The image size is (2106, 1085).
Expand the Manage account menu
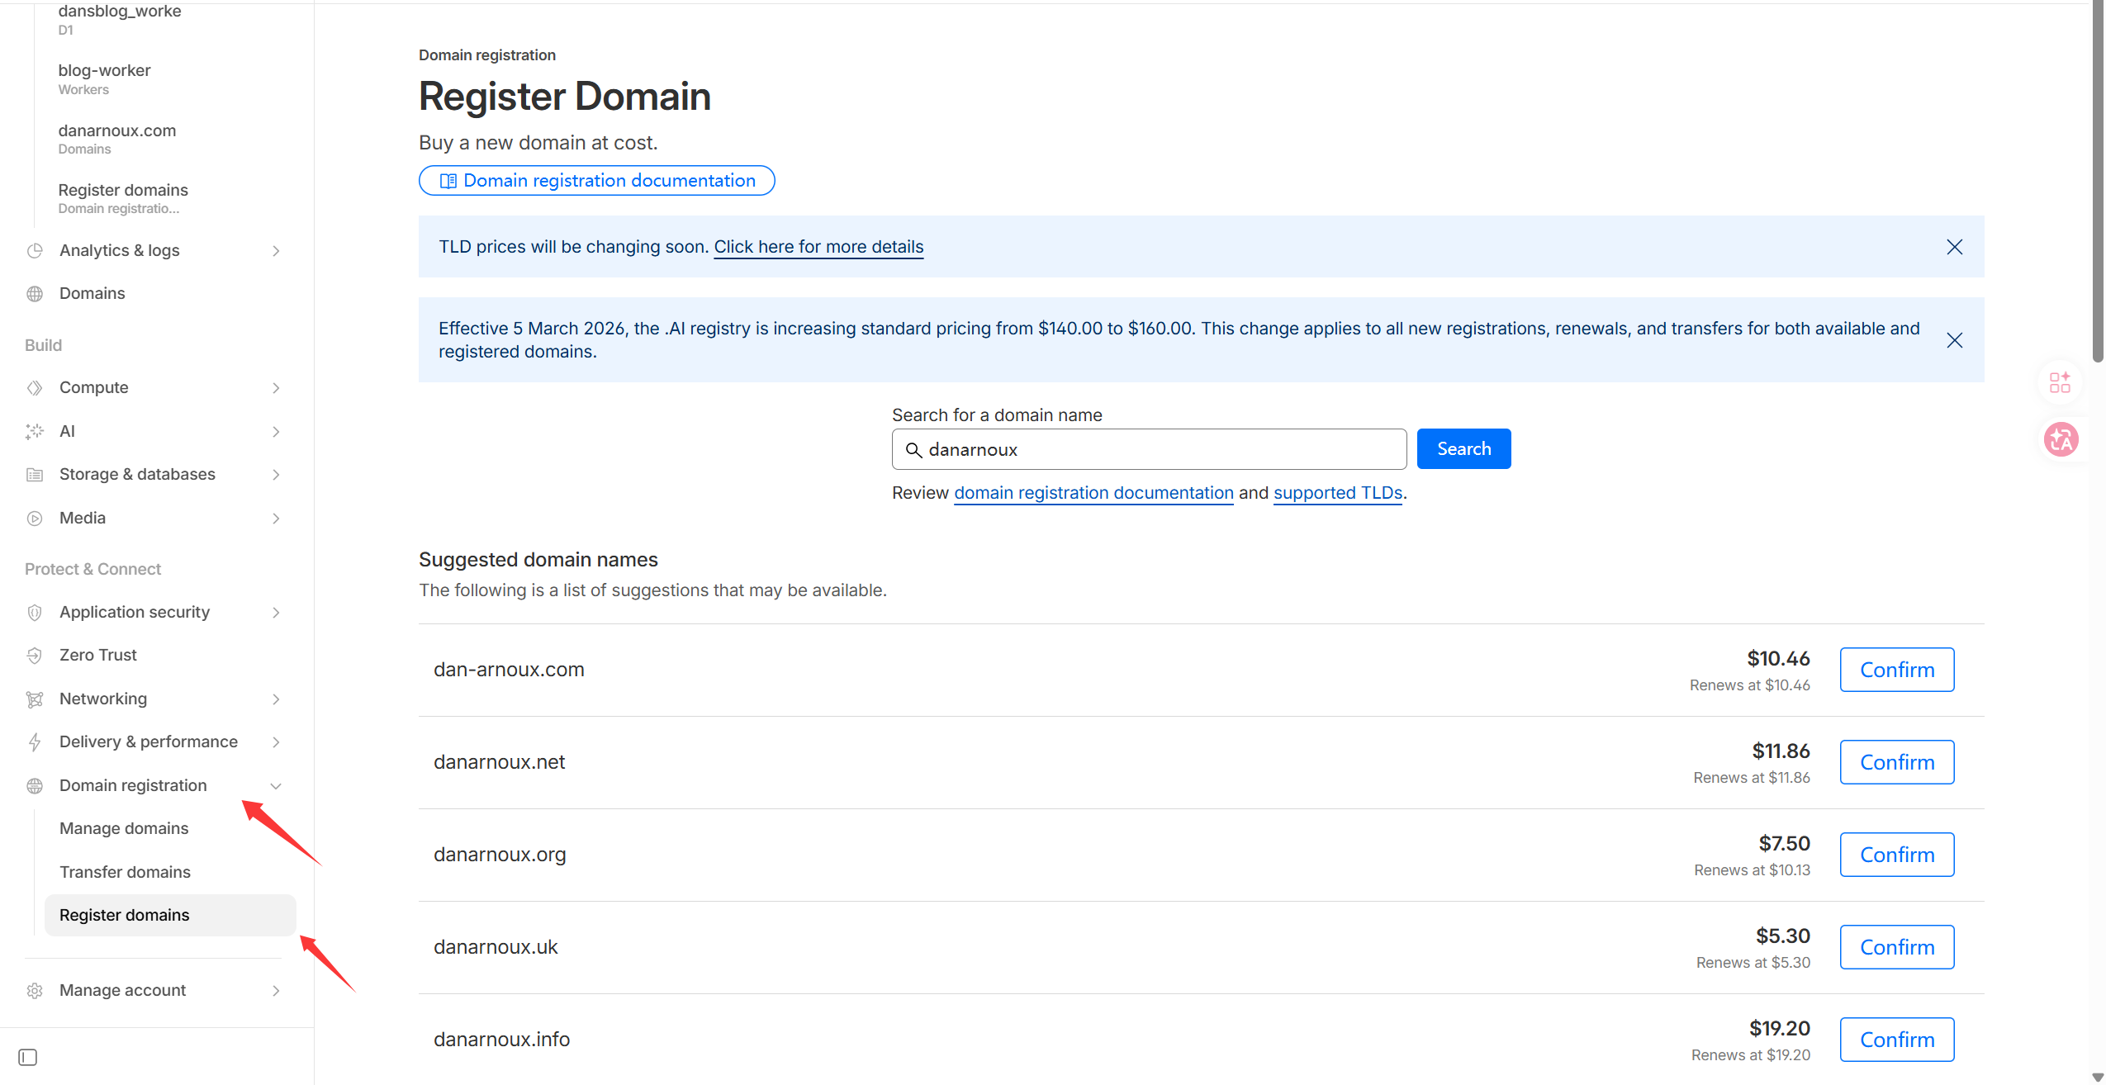[x=276, y=991]
